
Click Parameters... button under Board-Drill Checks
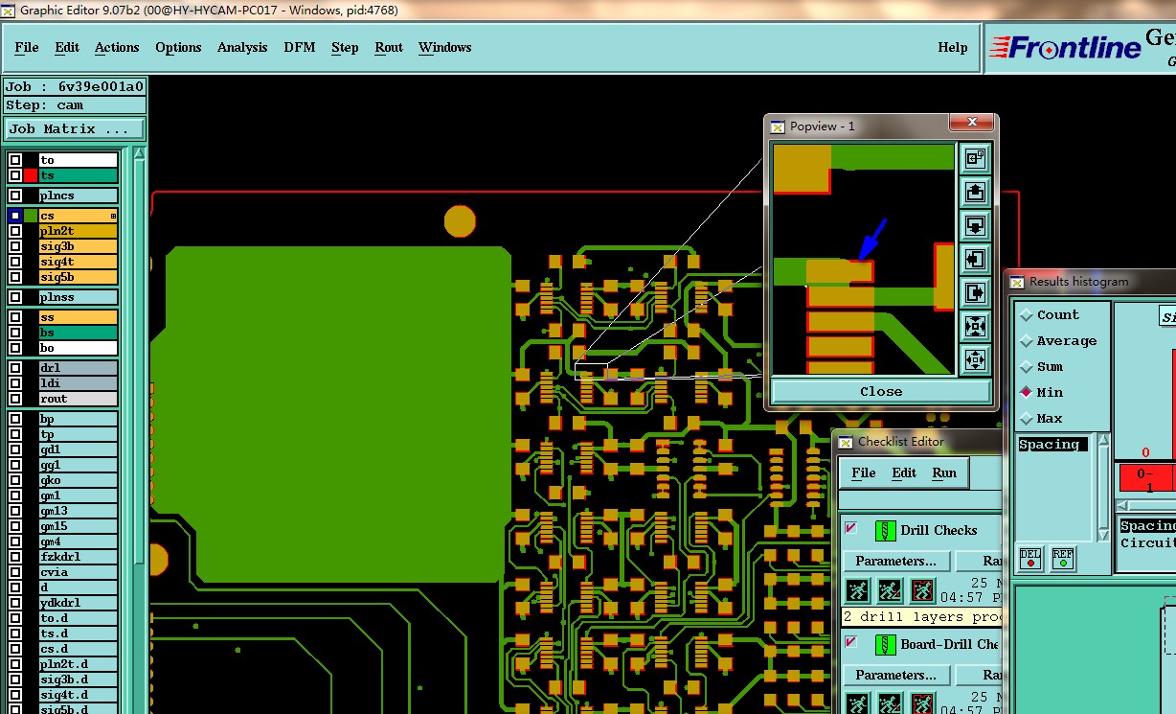coord(896,675)
